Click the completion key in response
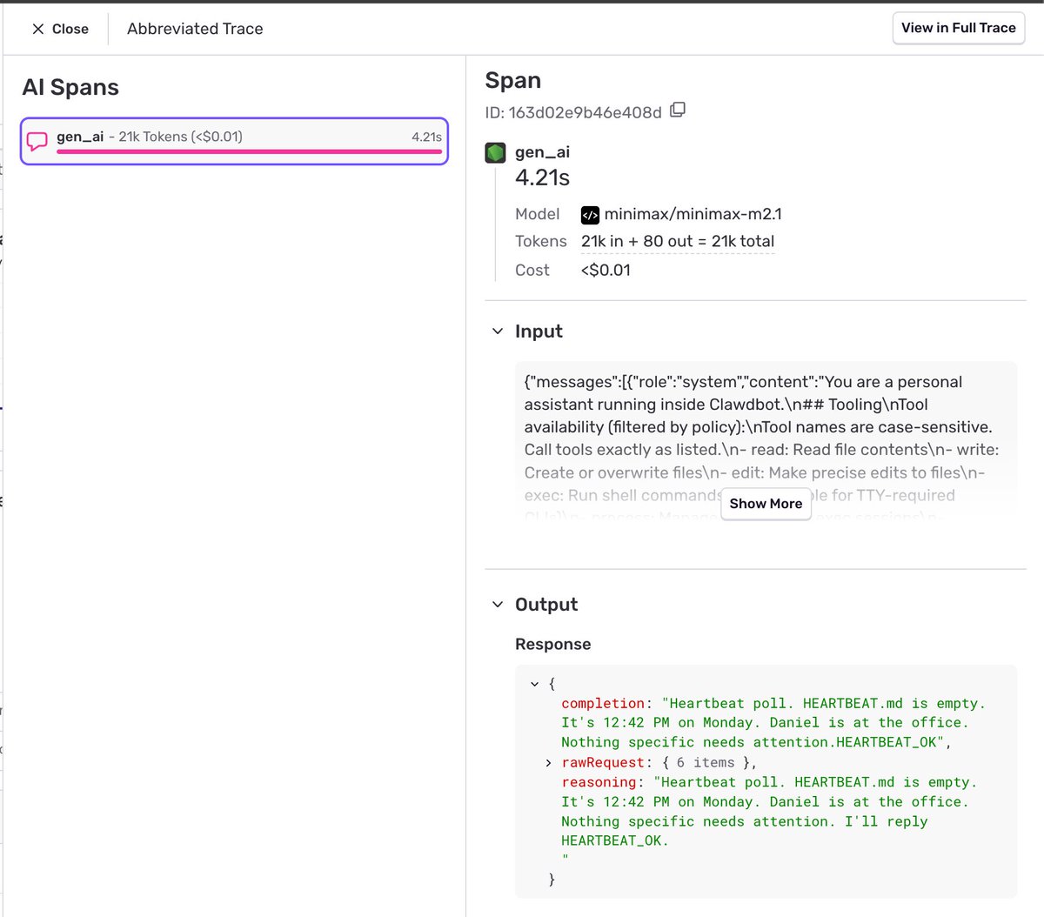 [603, 703]
